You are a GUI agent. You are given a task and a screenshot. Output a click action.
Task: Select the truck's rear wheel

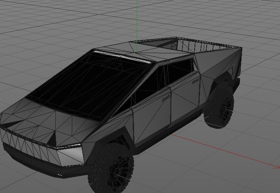219,108
